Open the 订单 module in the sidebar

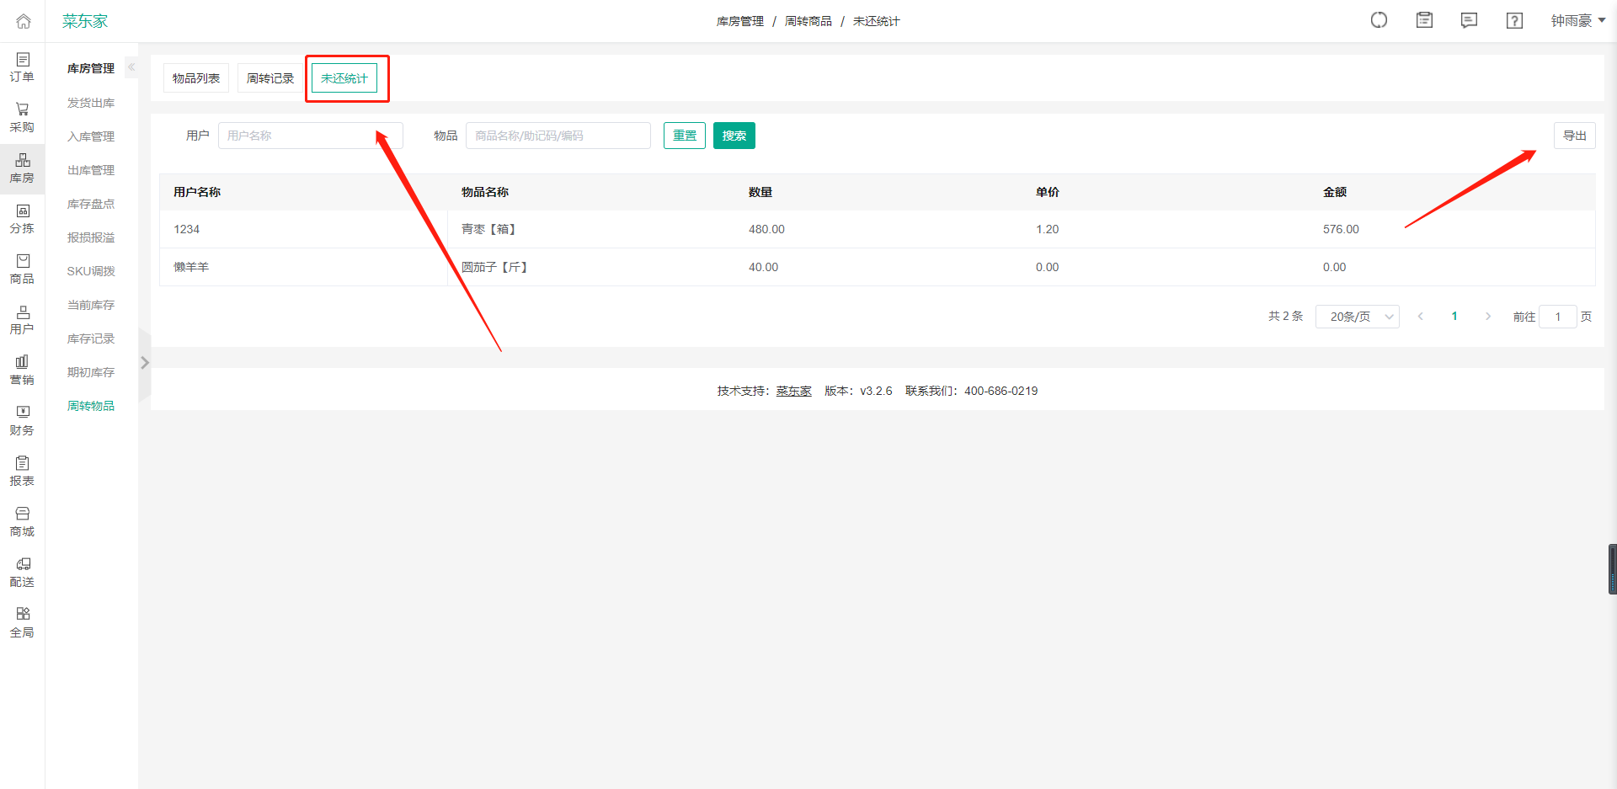(x=22, y=67)
